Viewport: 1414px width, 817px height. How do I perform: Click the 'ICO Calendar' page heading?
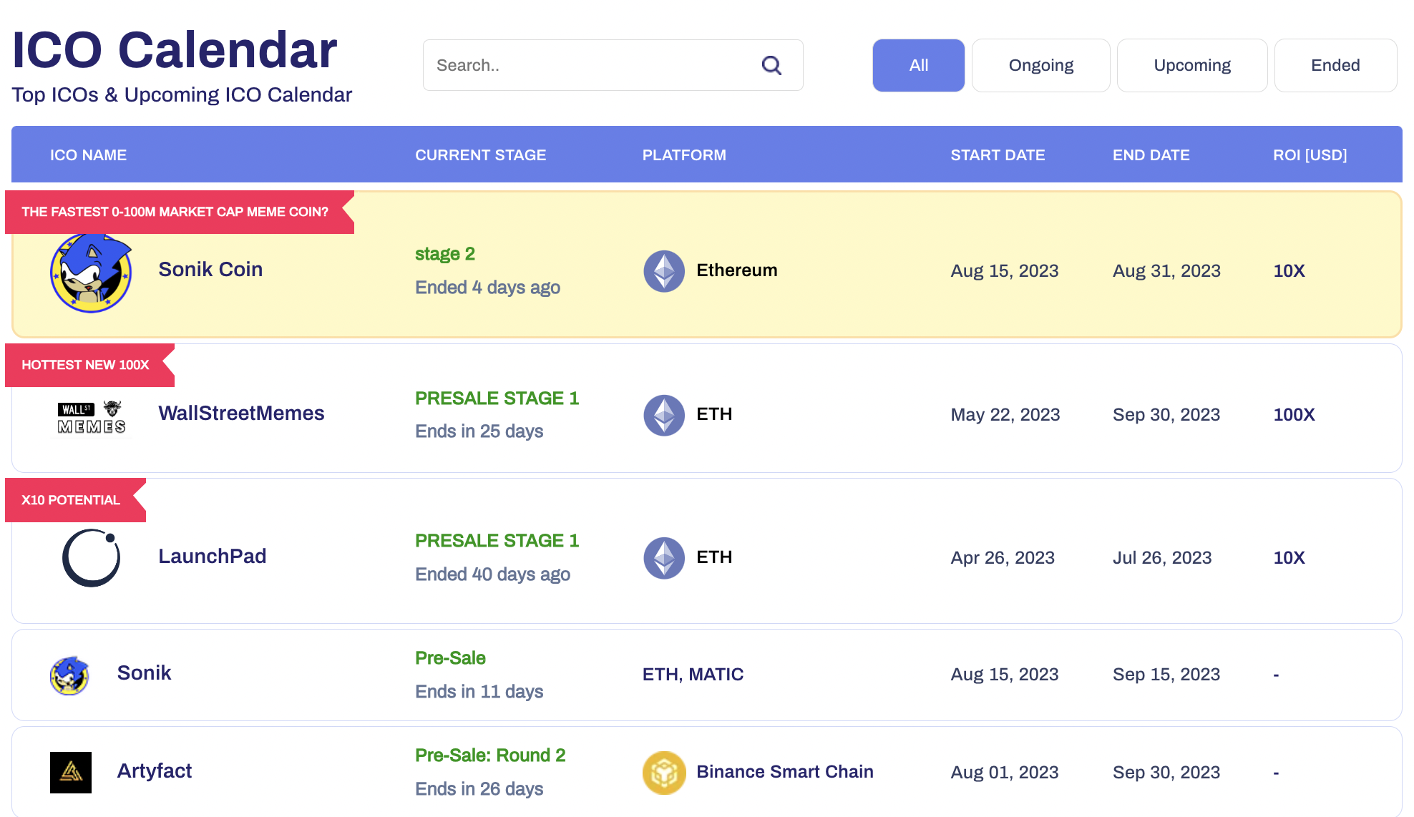175,50
